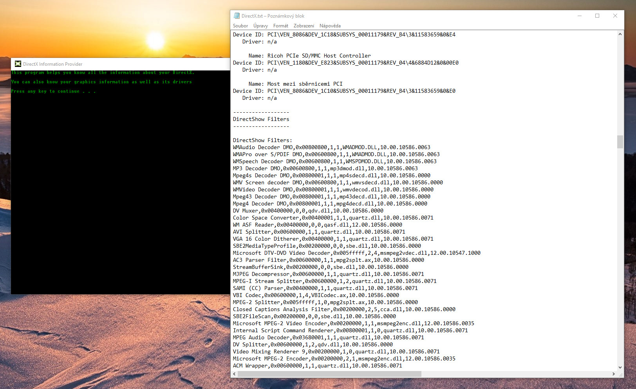Click the 'DV Muxer' line
This screenshot has height=389, width=636.
(x=308, y=211)
